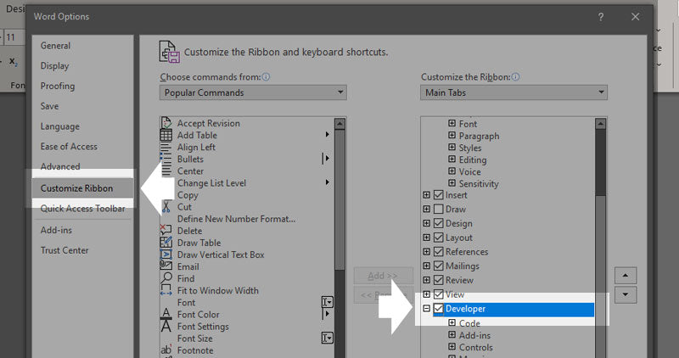Click the Cut scissors icon
679x358 pixels.
[x=166, y=207]
